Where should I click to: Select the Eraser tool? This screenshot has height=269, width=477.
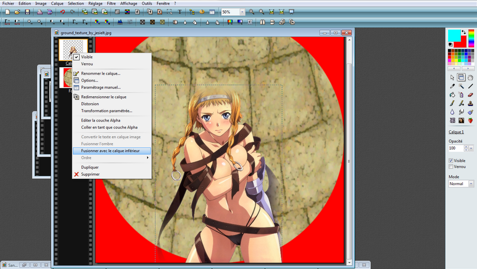pos(470,95)
